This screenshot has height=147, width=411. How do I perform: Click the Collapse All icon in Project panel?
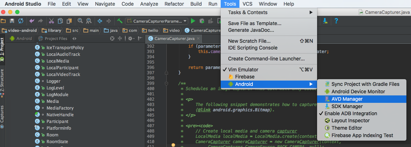[120, 39]
